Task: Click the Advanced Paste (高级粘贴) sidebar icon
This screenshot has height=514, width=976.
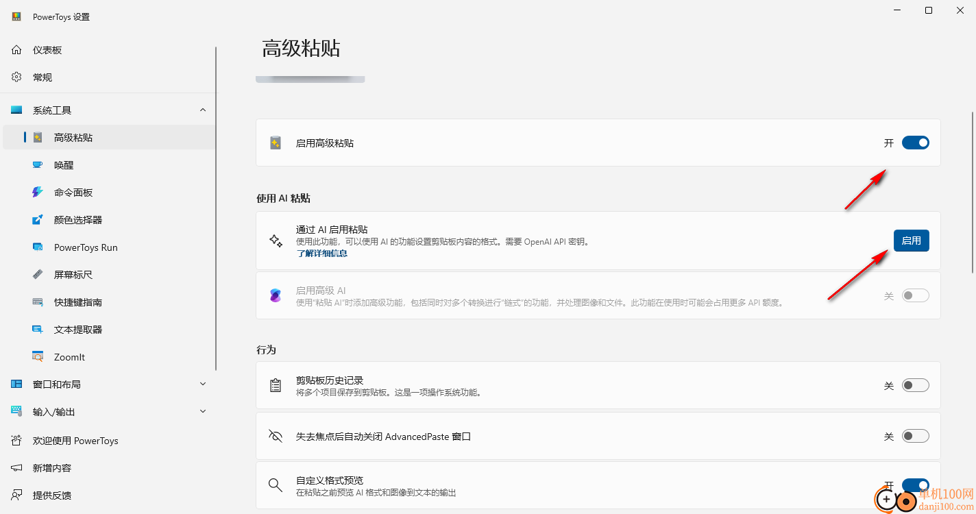Action: coord(38,138)
